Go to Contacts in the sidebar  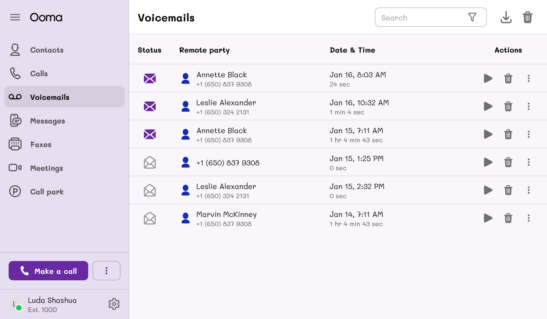click(47, 50)
